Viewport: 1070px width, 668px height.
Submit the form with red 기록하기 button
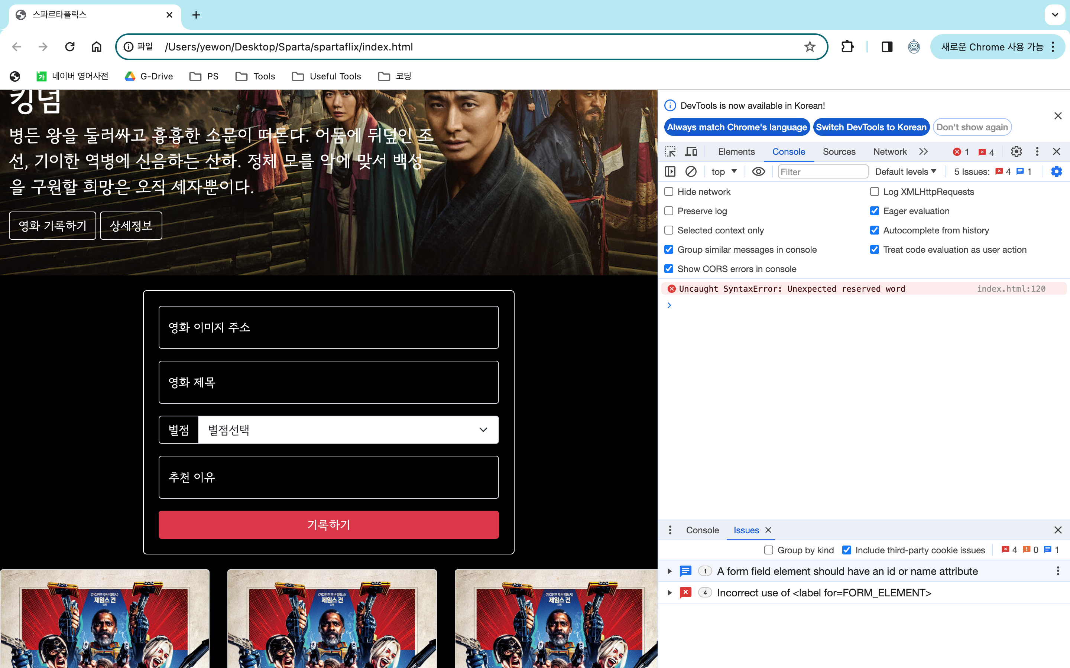(328, 524)
